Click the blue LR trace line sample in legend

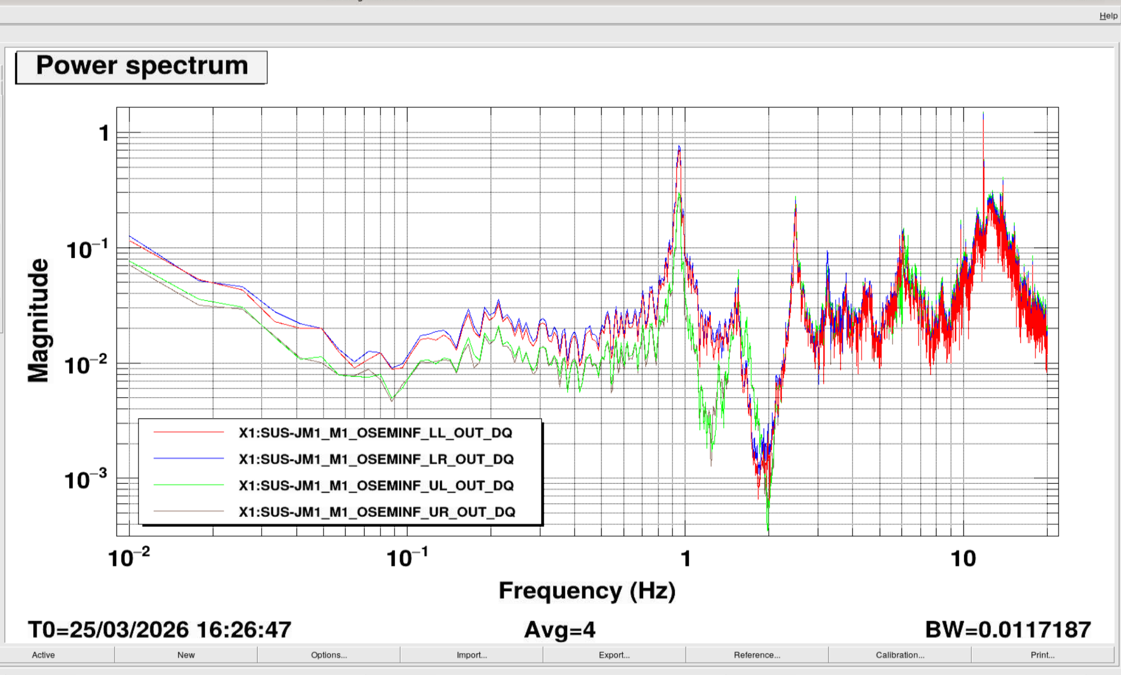189,458
